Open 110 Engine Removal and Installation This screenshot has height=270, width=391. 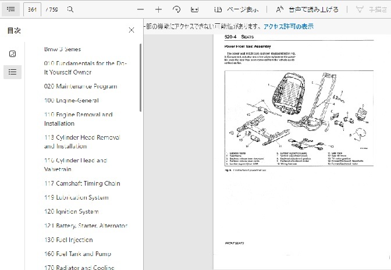79,119
